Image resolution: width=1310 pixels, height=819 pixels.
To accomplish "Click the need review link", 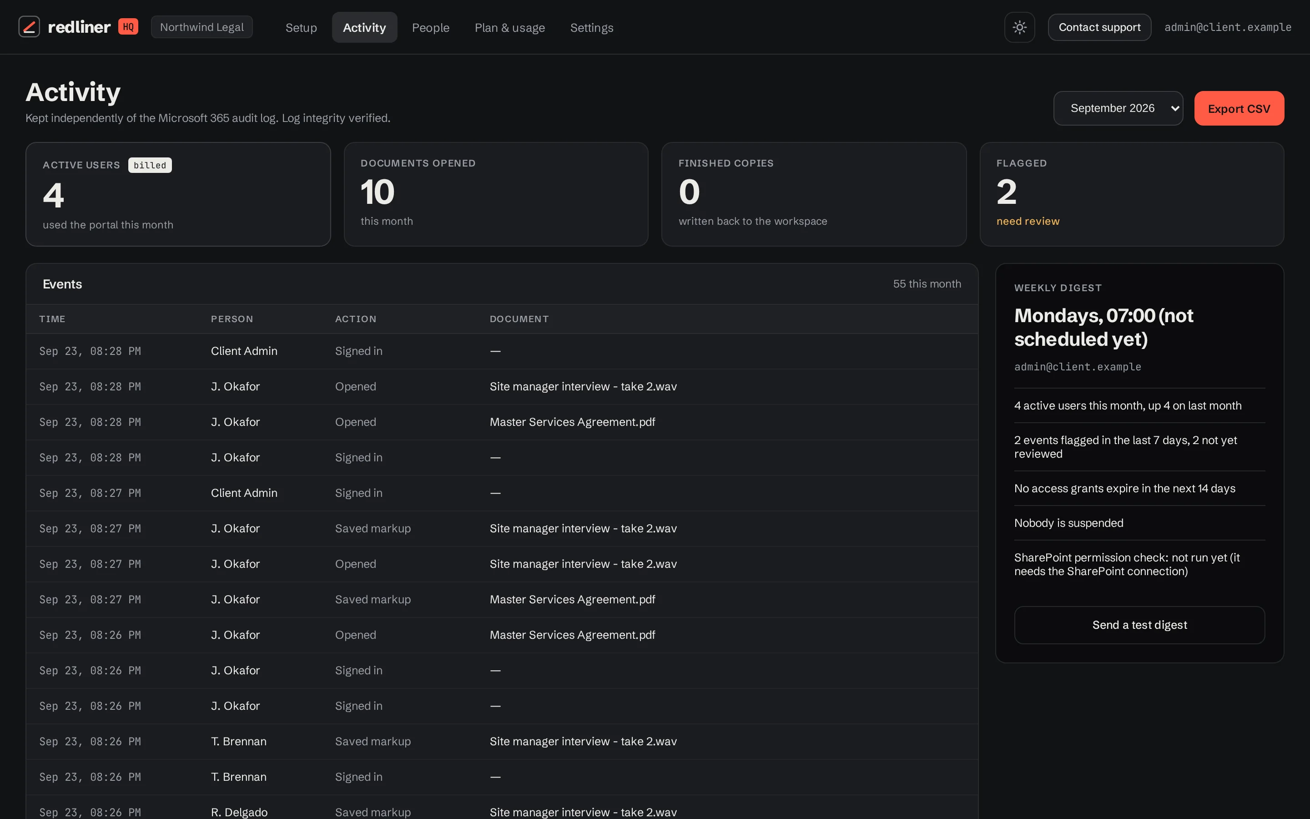I will tap(1028, 221).
